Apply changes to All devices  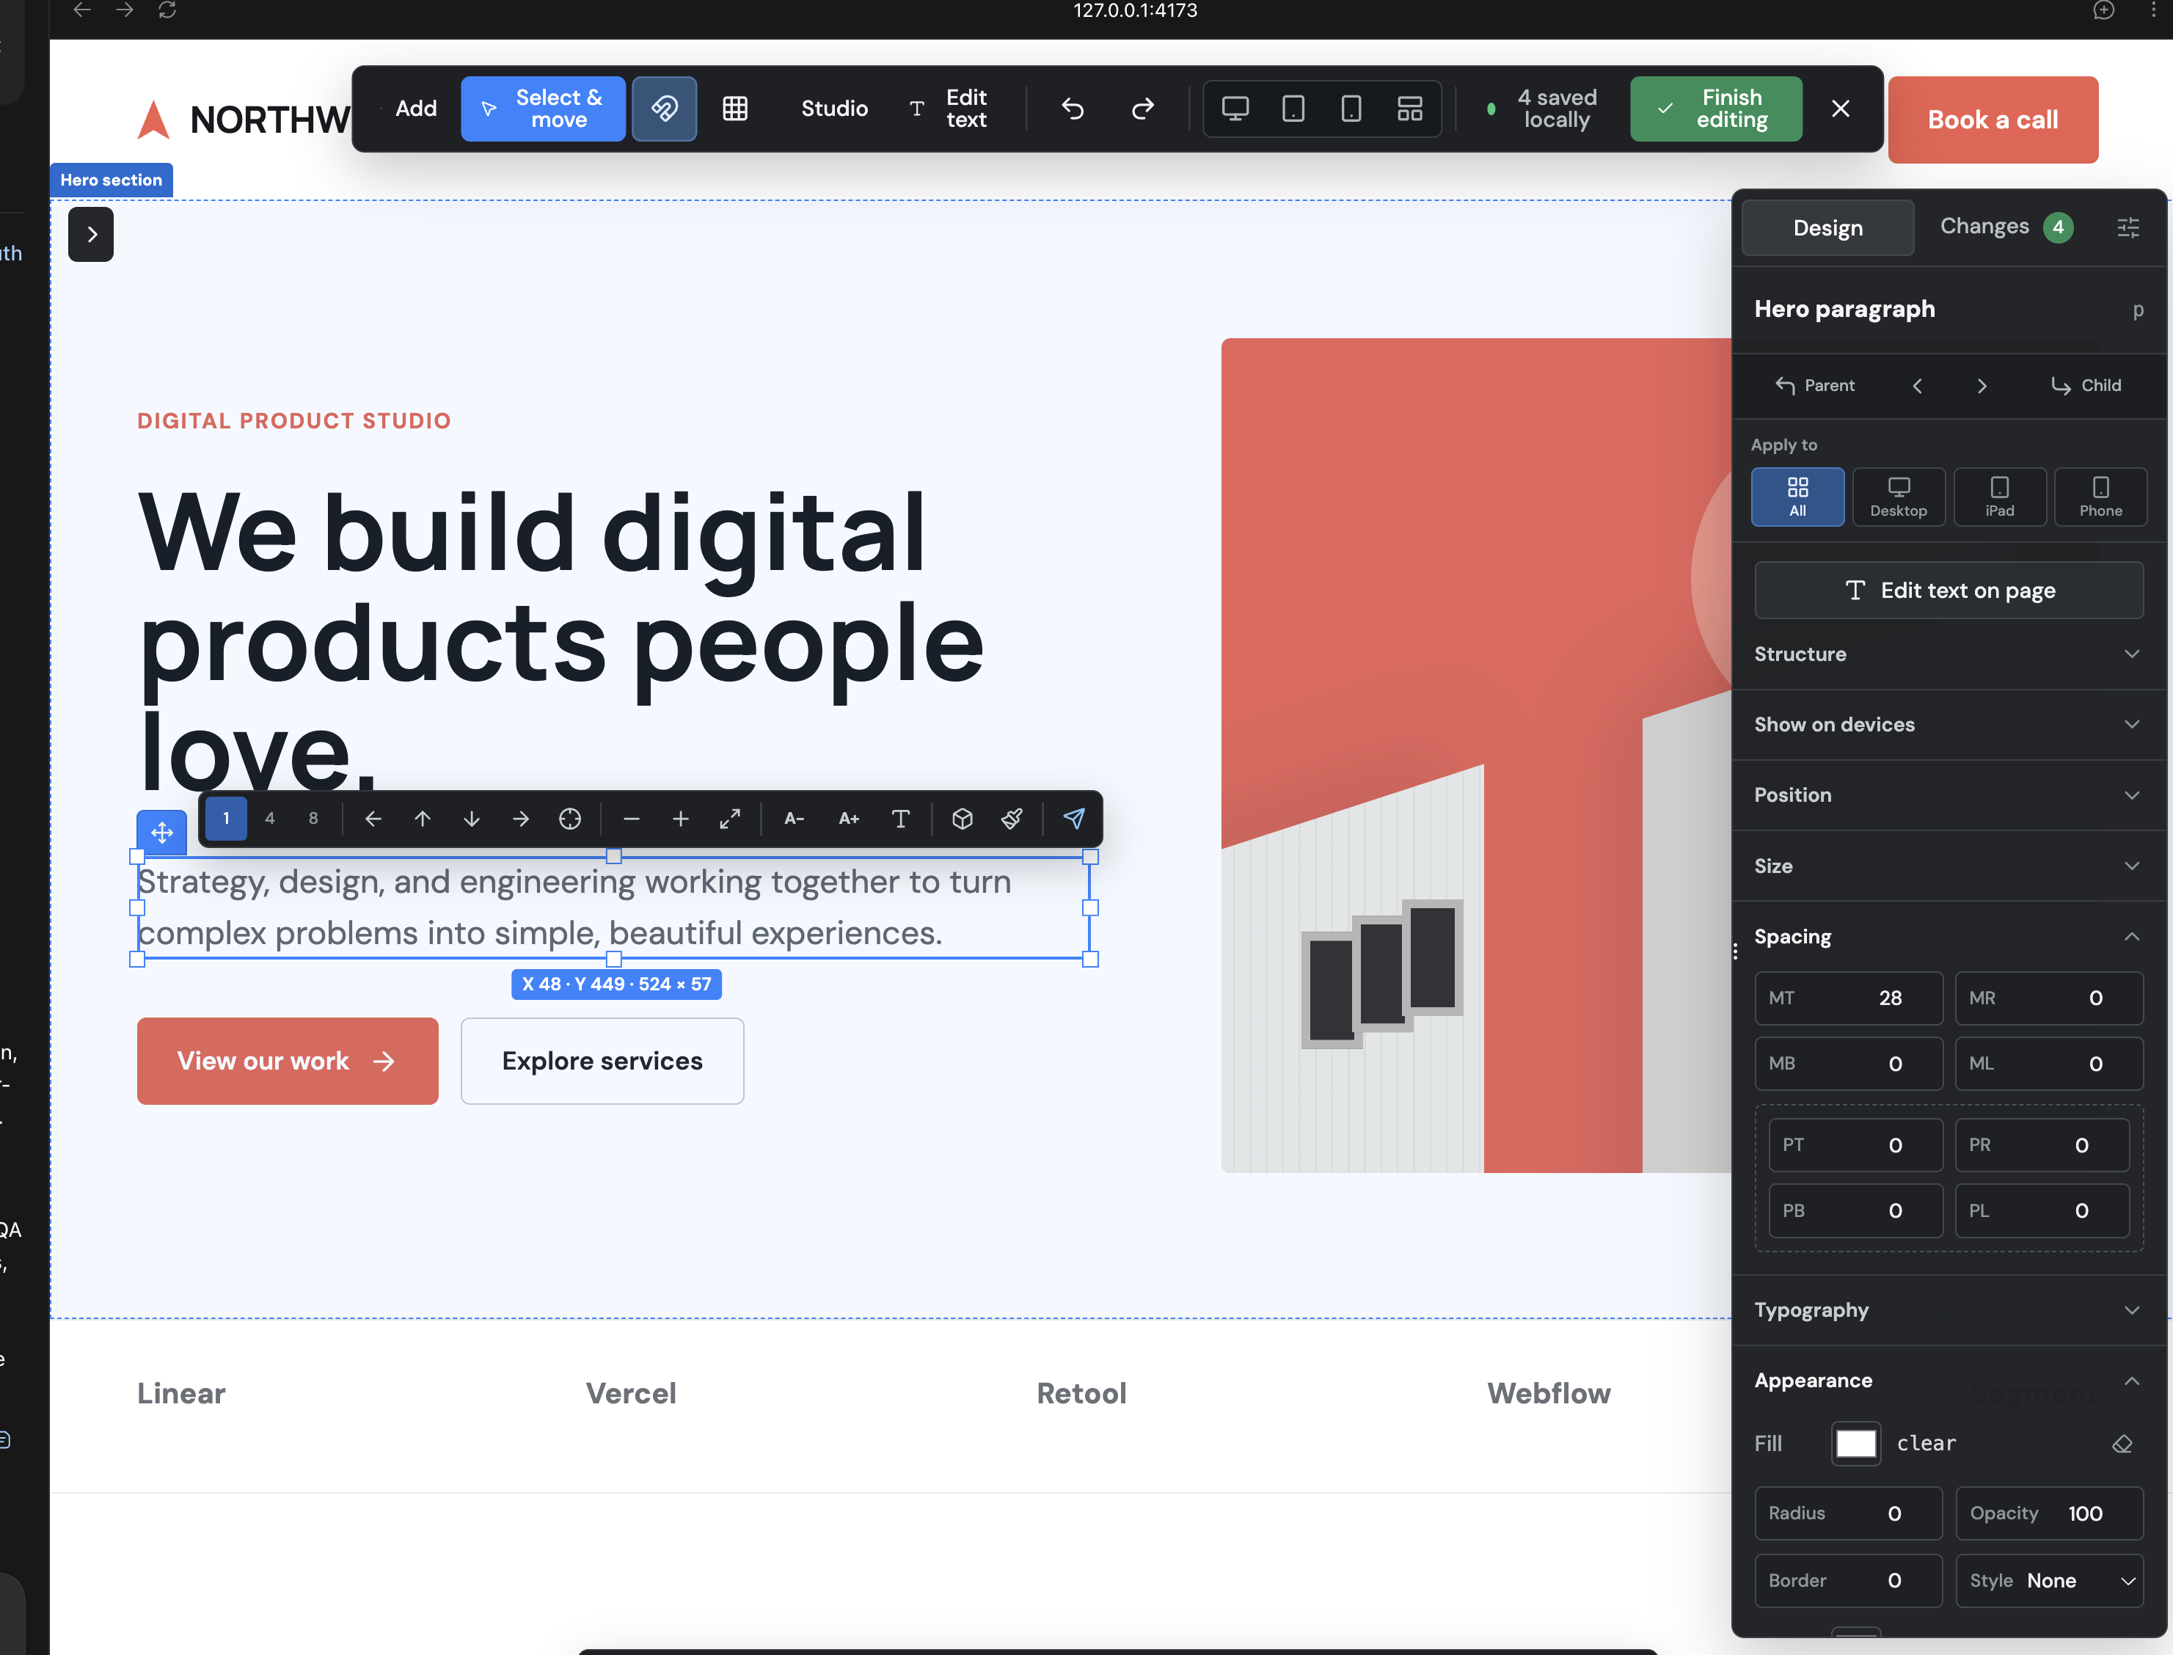(1797, 497)
